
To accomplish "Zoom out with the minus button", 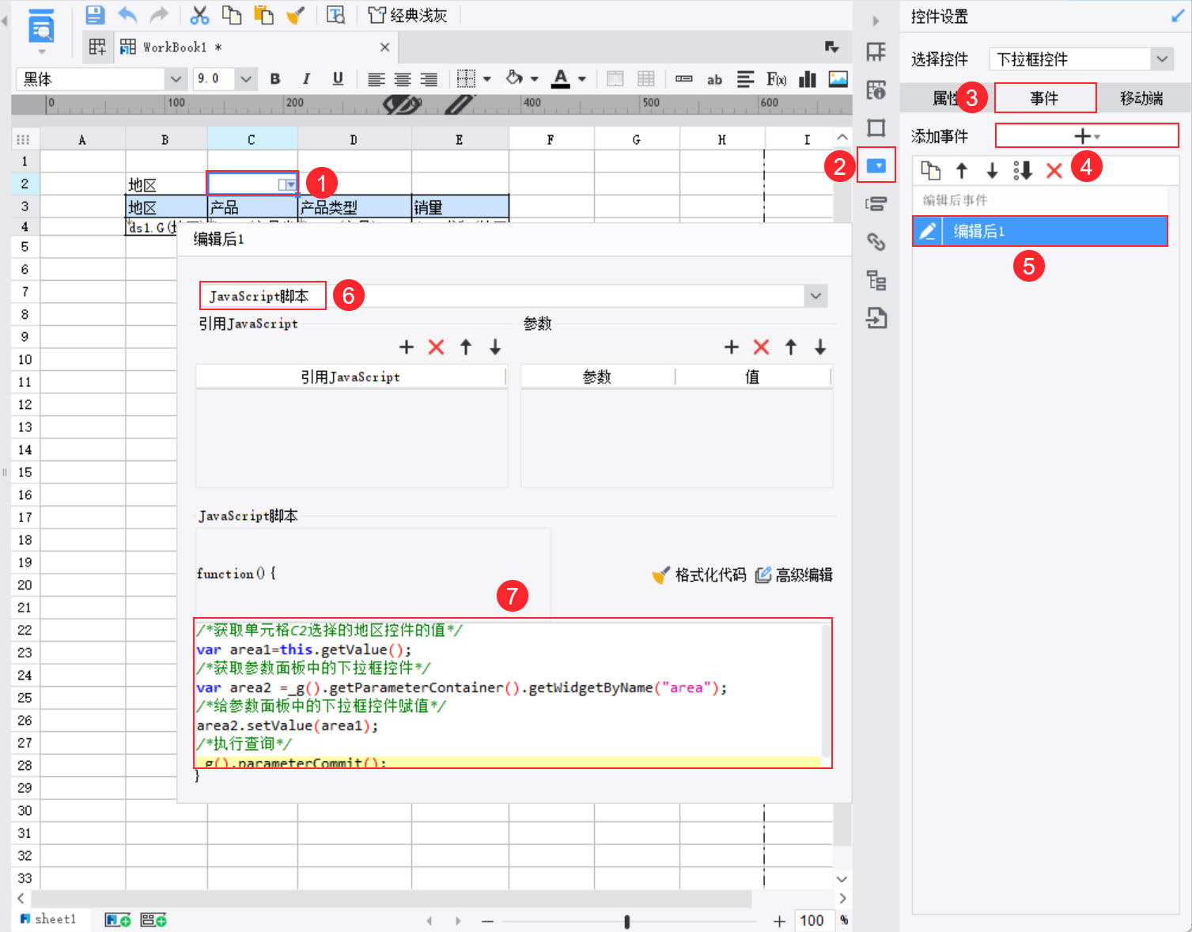I will 487,921.
